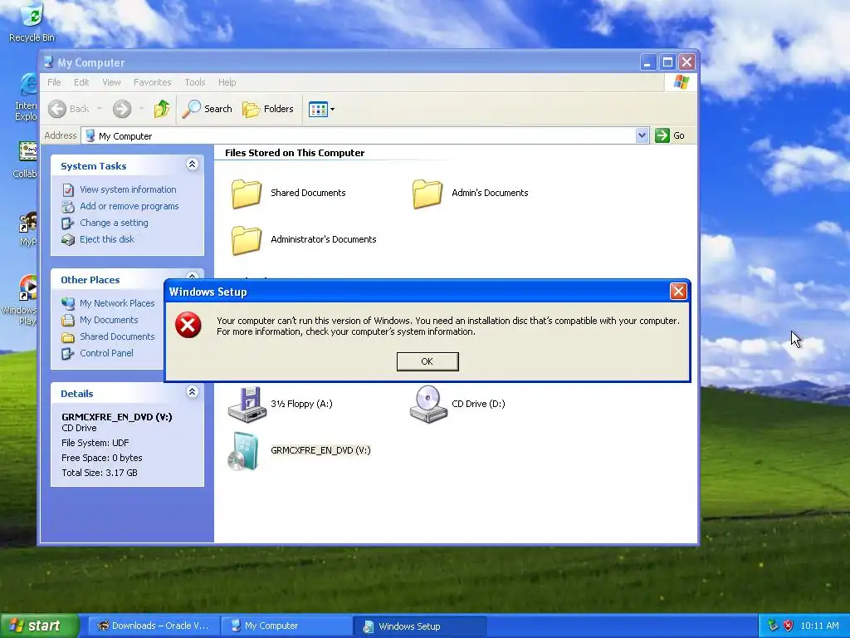Click the Forward arrow button
The width and height of the screenshot is (850, 638).
click(x=122, y=109)
